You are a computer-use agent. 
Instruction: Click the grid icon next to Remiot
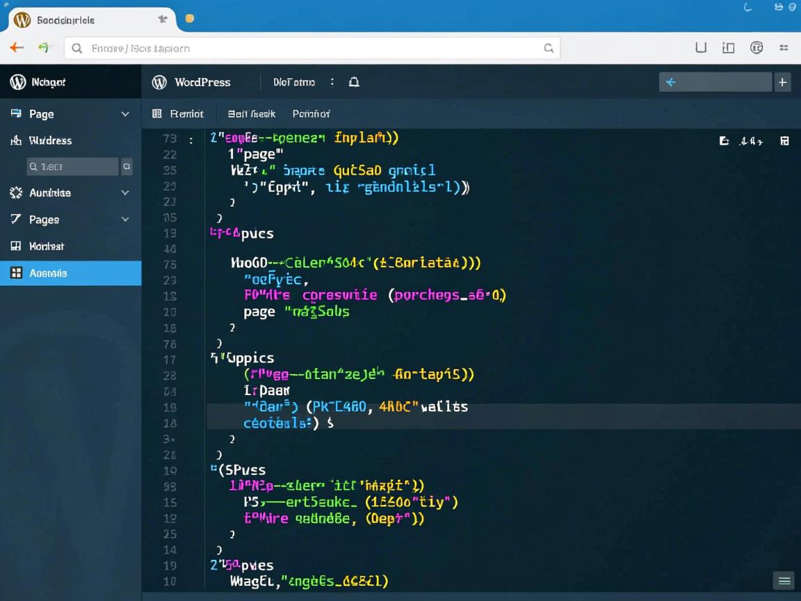pos(157,113)
